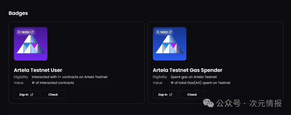Check eligibility for Artela Testnet Gas Spender
The image size is (291, 115).
(192, 95)
